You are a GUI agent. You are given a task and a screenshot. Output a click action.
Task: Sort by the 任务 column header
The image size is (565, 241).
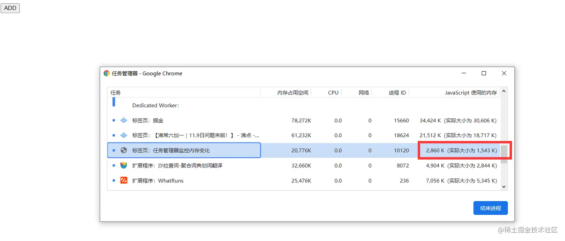point(184,93)
